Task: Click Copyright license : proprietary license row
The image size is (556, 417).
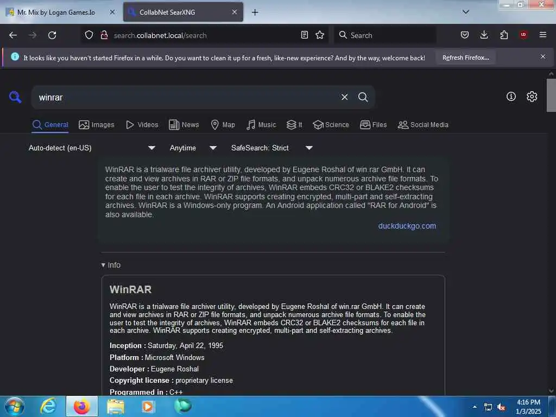Action: click(x=171, y=381)
